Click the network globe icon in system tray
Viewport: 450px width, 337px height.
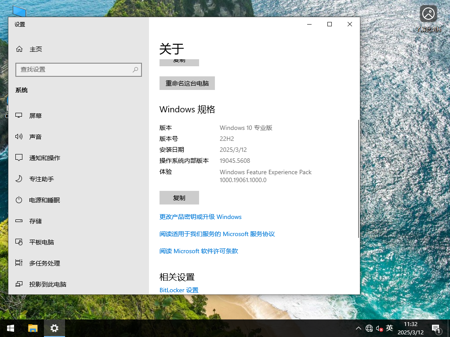point(369,328)
